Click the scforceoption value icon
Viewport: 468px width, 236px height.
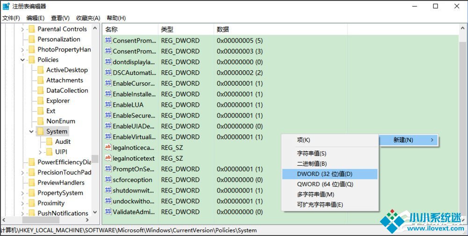[108, 180]
